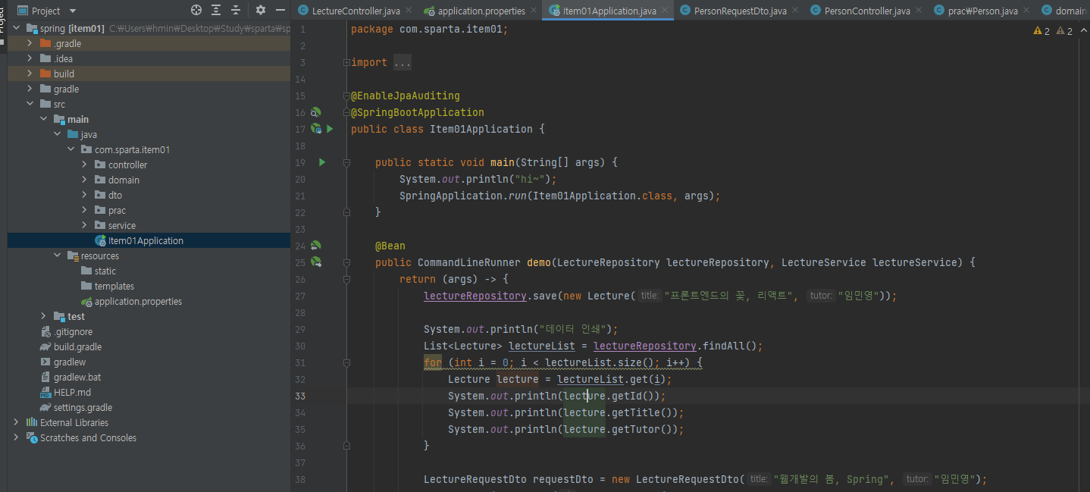This screenshot has height=492, width=1090.
Task: Click Expand All in Project panel header
Action: (217, 11)
